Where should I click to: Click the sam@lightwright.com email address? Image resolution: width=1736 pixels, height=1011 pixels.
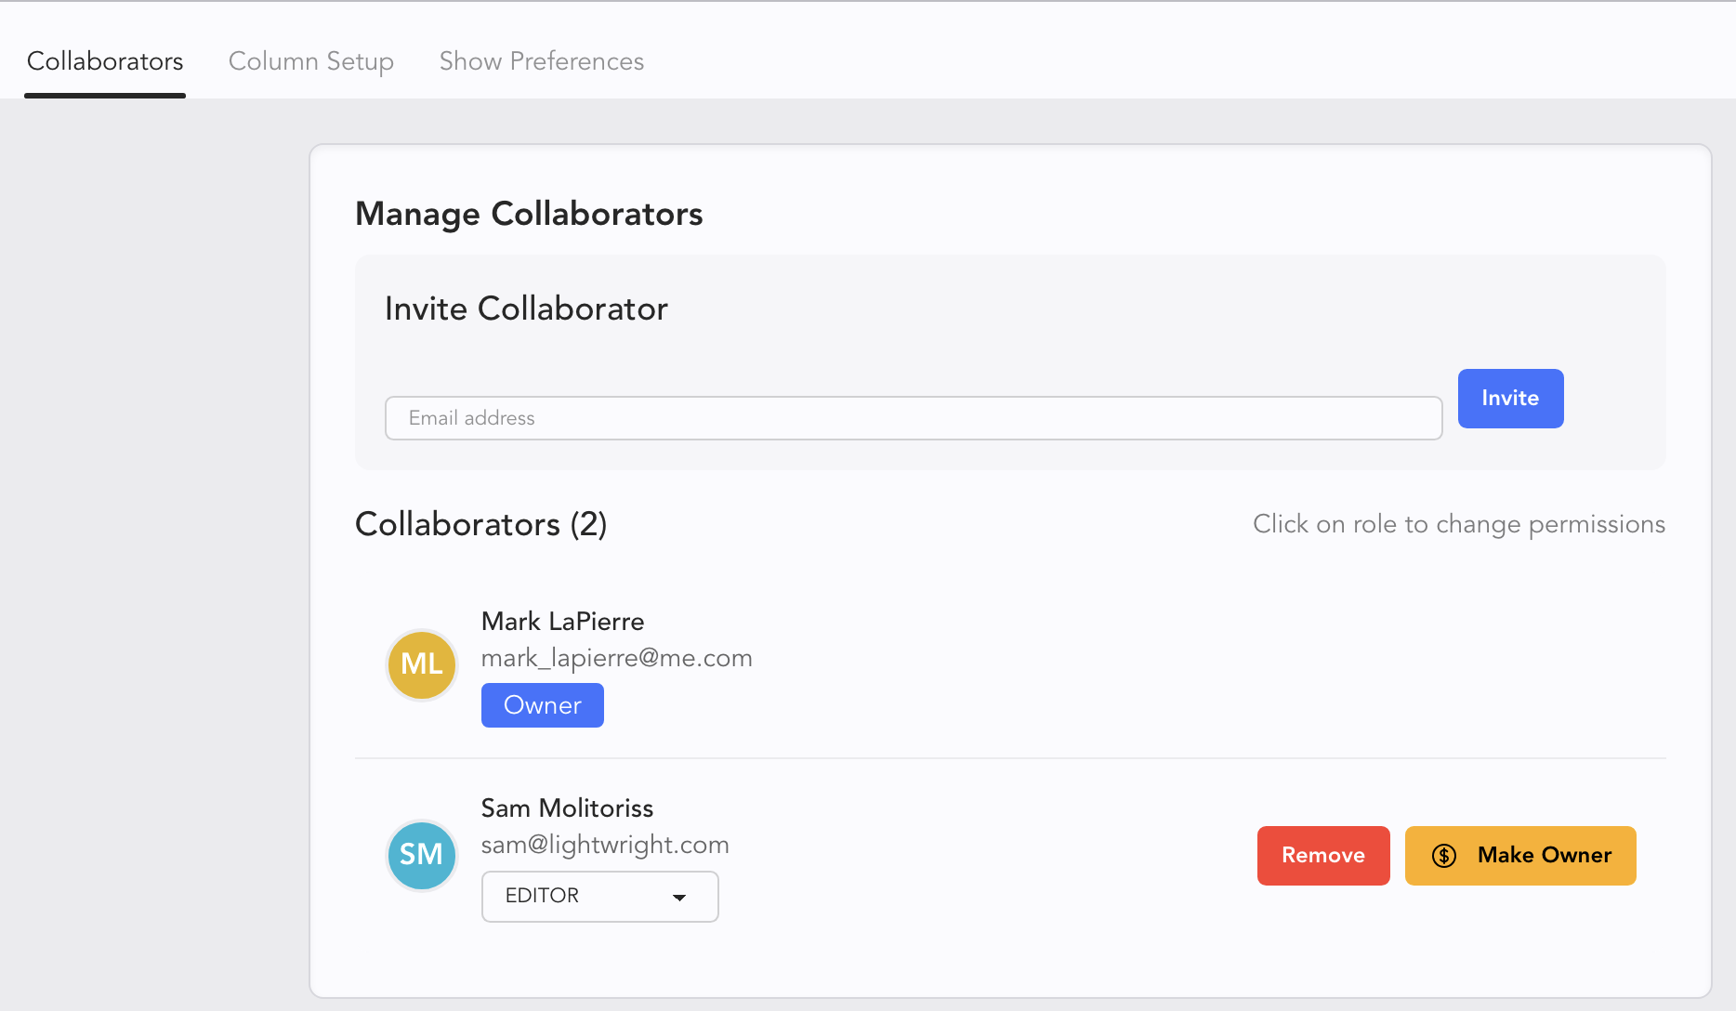click(604, 845)
